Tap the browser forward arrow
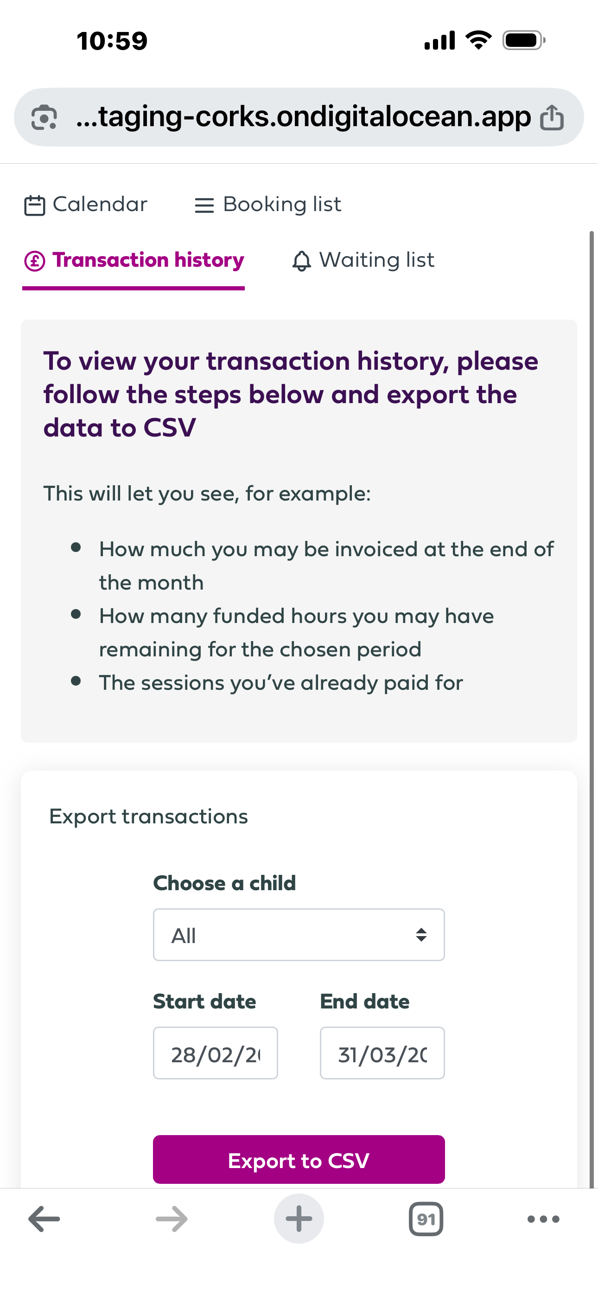The width and height of the screenshot is (598, 1297). (x=172, y=1219)
